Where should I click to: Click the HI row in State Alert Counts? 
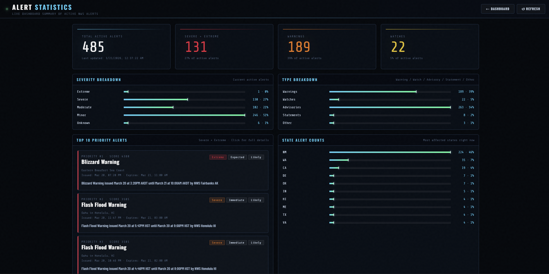378,199
